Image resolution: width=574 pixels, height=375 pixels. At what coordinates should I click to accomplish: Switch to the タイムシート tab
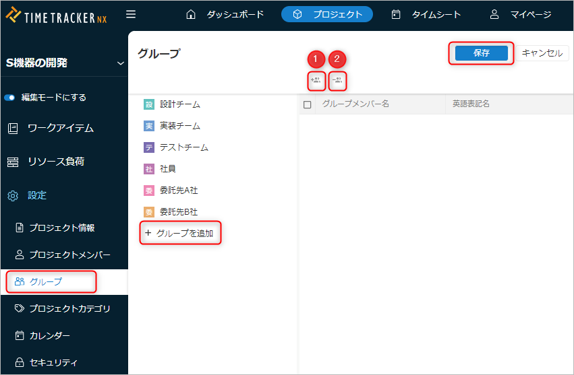(426, 14)
